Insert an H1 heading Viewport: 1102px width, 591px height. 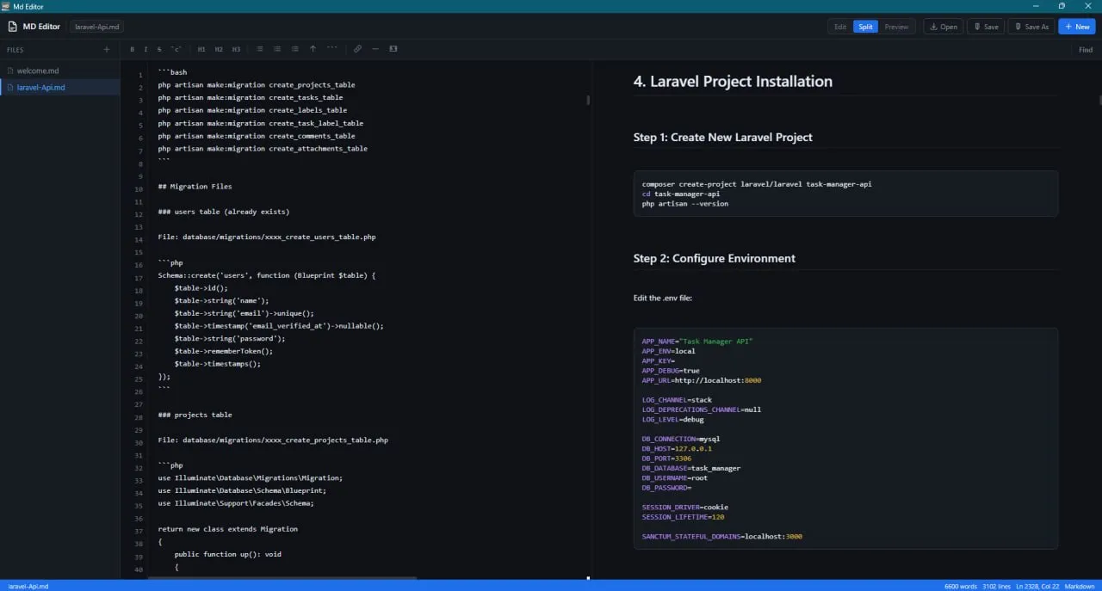[x=201, y=49]
